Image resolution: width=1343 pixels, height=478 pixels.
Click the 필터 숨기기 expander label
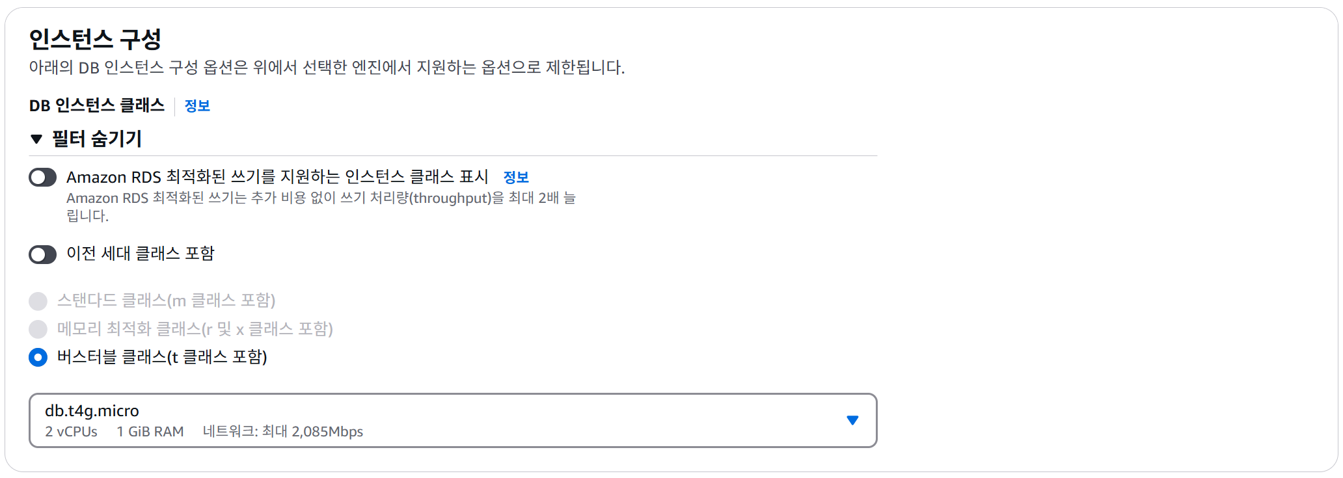[97, 139]
